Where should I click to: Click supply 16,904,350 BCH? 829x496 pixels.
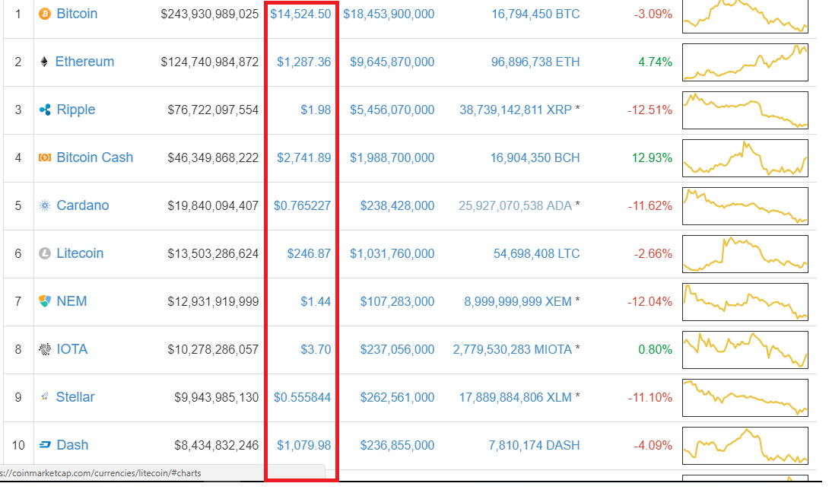(x=535, y=157)
